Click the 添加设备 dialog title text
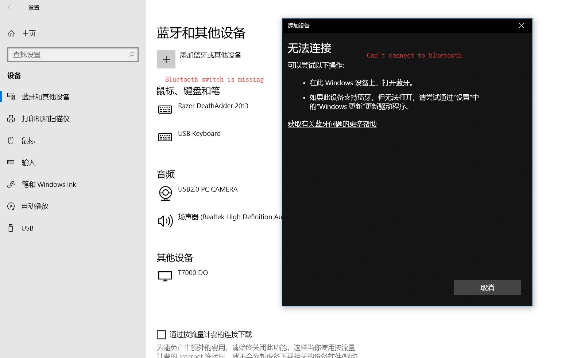The image size is (573, 358). (x=298, y=25)
